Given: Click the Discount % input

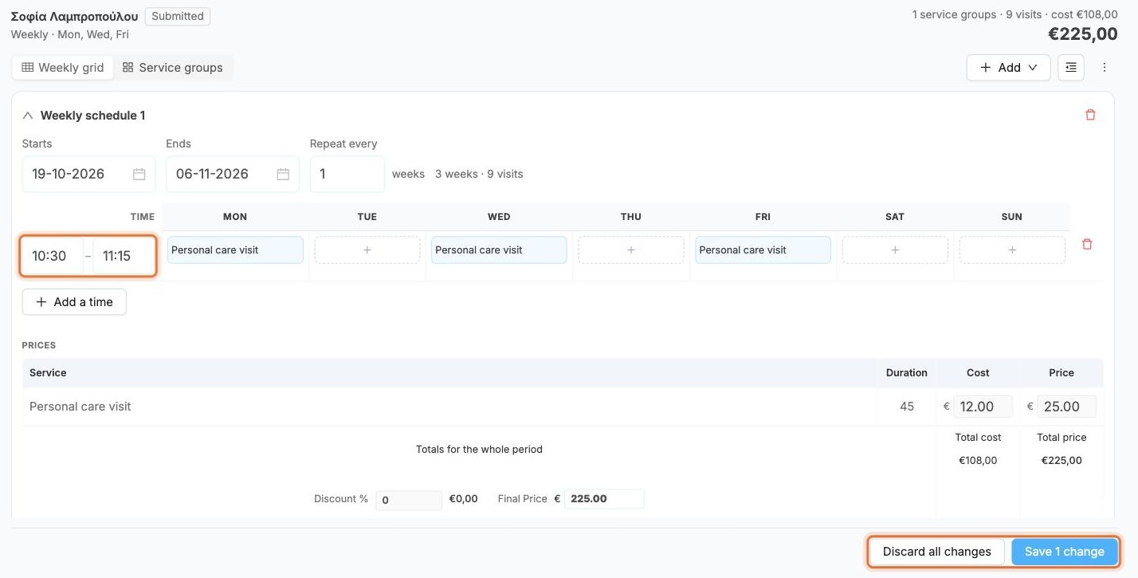Looking at the screenshot, I should point(409,500).
